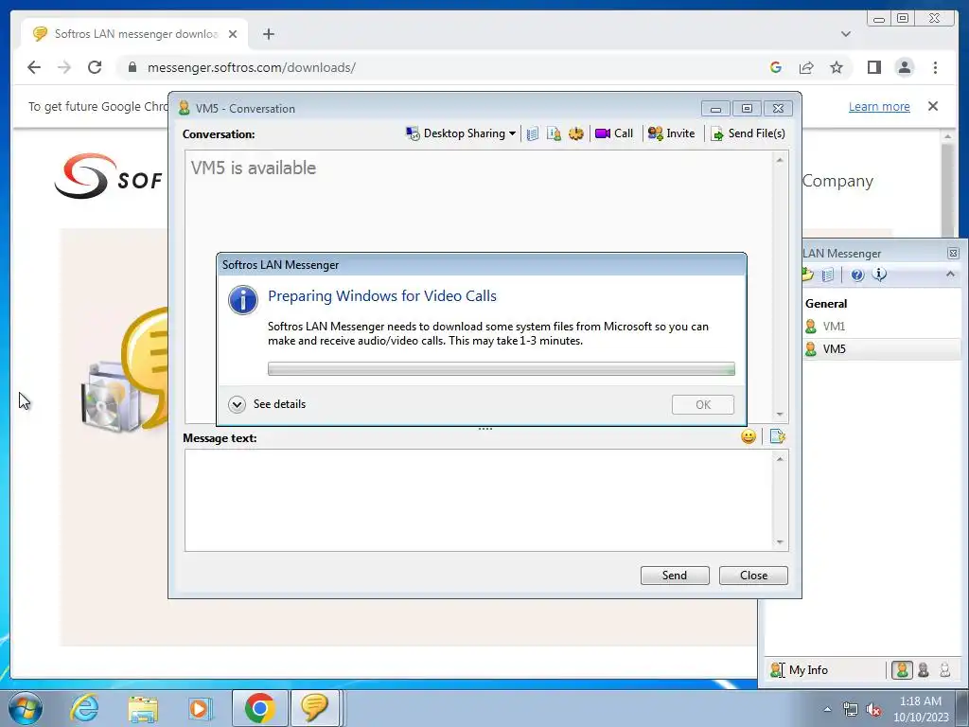Click the muted volume icon in tray

point(873,710)
